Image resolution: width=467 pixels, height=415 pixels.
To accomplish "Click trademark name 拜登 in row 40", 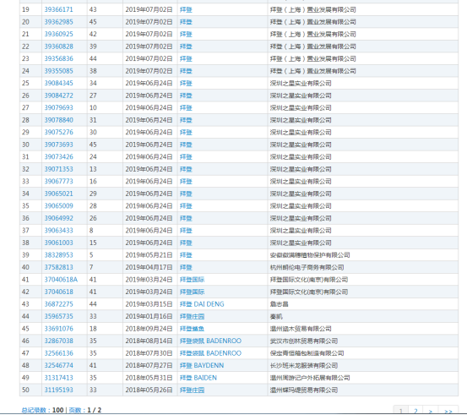I will pos(186,267).
